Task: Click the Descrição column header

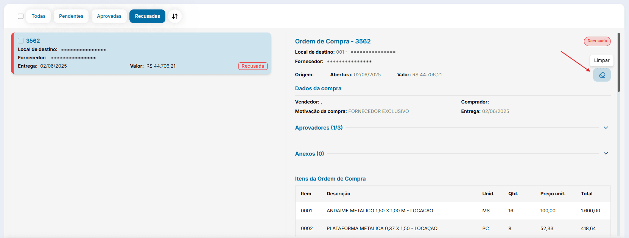Action: 338,194
